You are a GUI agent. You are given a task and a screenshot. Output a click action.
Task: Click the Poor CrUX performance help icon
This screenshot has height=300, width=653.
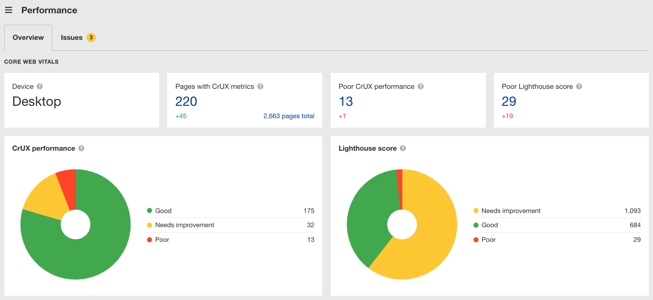(420, 86)
